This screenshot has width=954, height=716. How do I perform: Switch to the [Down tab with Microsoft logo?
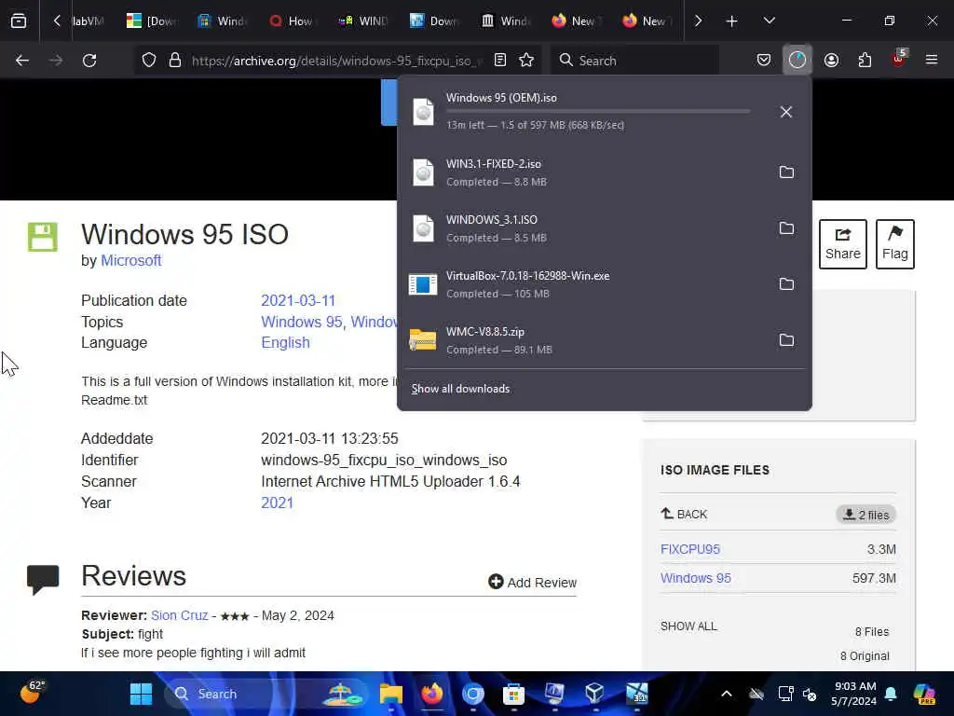153,21
